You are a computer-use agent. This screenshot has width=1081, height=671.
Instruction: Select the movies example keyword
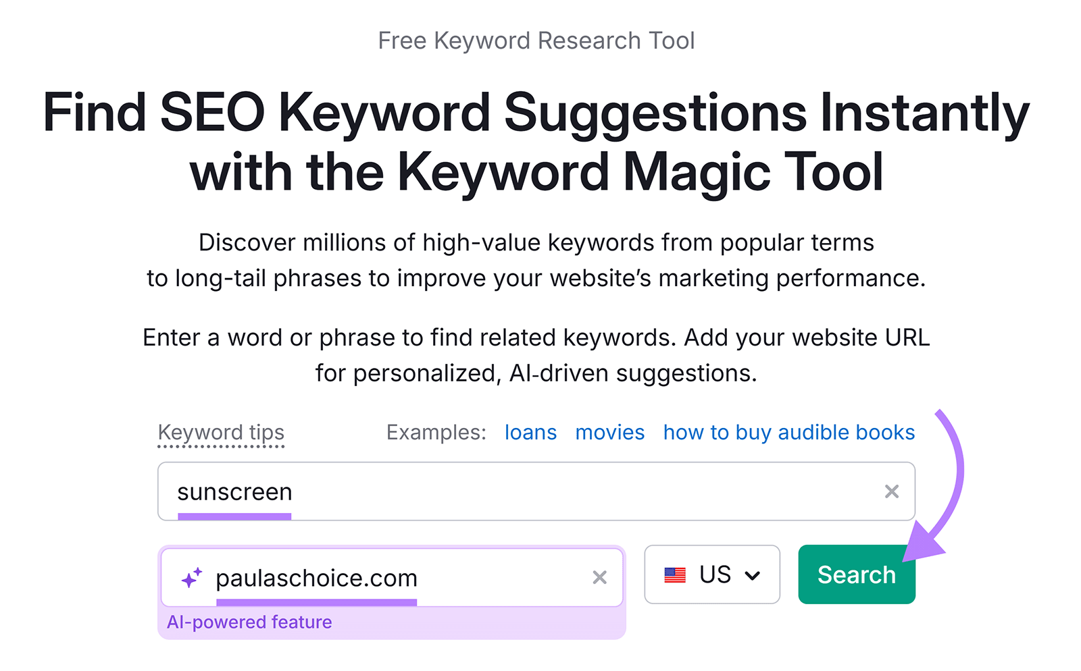coord(609,432)
